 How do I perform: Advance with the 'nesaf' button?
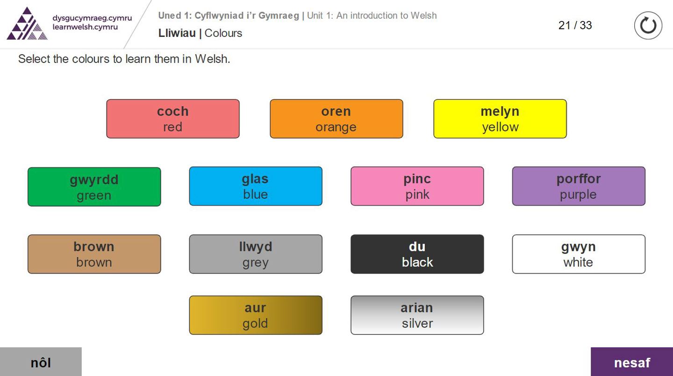(x=631, y=362)
